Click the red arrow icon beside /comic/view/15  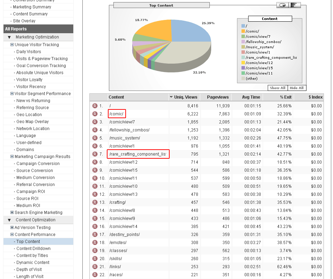(x=95, y=170)
